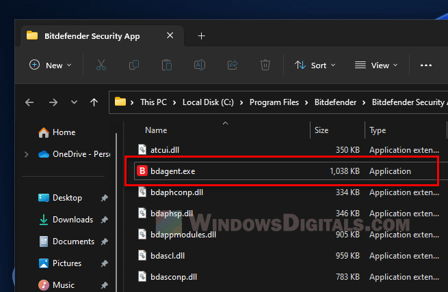Select the bdasconp.dll file name
This screenshot has height=292, width=448.
tap(174, 277)
